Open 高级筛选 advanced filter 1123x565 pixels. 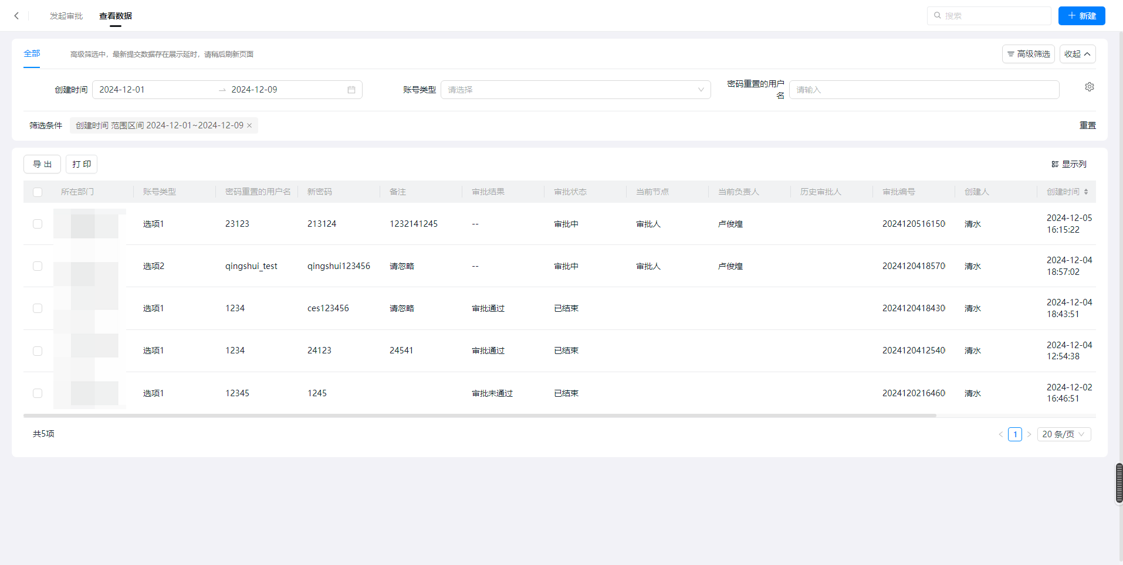[1028, 54]
